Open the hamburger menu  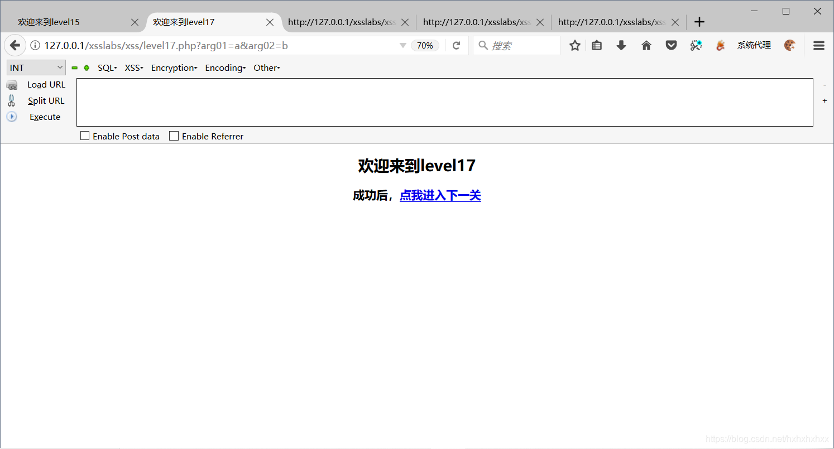point(819,46)
